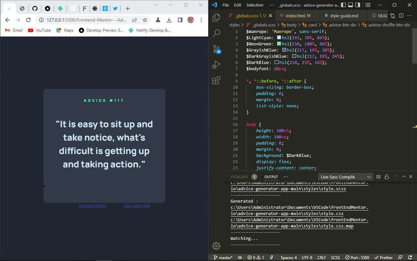Open new tab with plus button
Image resolution: width=417 pixels, height=261 pixels.
pos(128,8)
